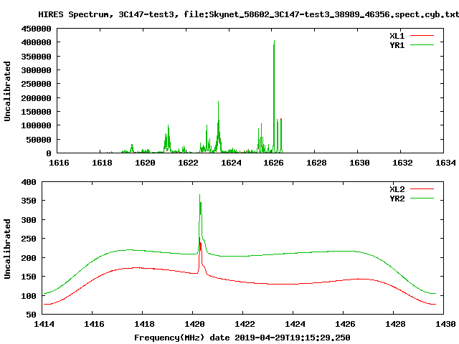The image size is (459, 344).
Task: Click the 450000 y-axis tick label
Action: point(36,29)
